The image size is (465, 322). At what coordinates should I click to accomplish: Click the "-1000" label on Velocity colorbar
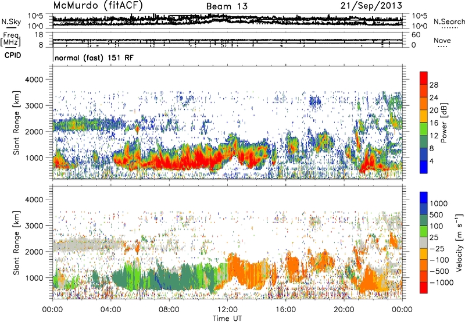pos(441,282)
